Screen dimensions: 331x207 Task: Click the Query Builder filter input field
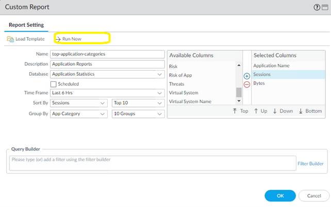(x=153, y=163)
